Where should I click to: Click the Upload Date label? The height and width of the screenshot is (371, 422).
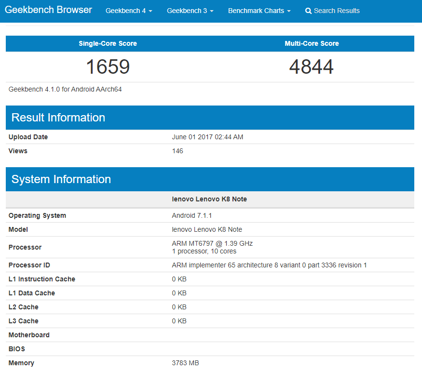(x=28, y=137)
